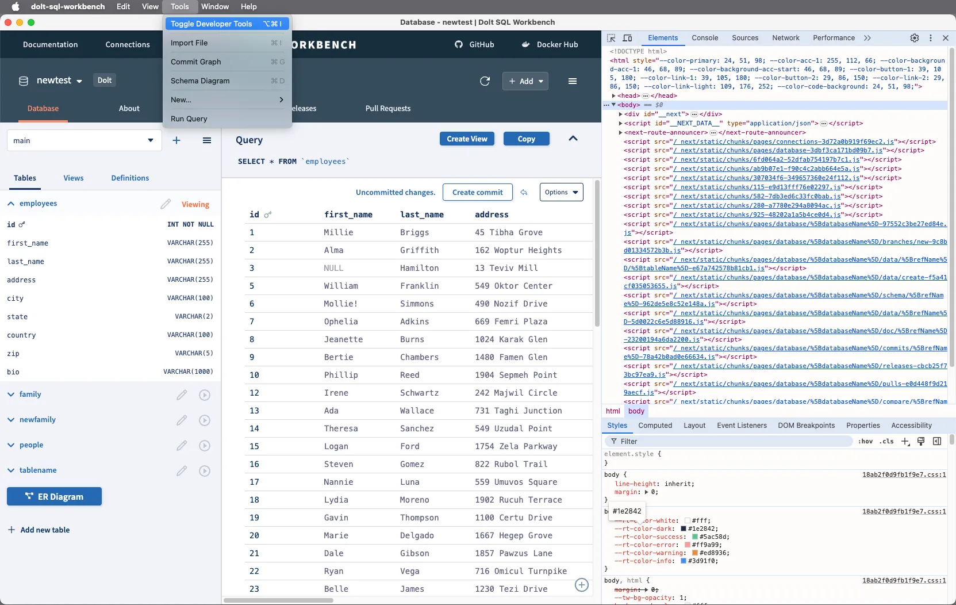
Task: Collapse the employees table expander
Action: 10,204
